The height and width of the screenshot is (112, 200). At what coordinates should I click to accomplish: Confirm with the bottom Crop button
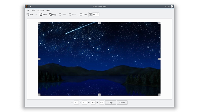coord(110,102)
